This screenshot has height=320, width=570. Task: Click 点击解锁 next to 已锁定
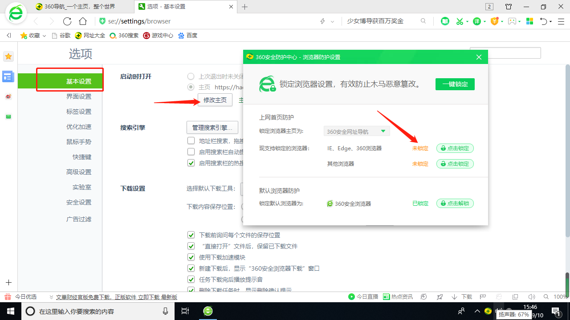[455, 203]
